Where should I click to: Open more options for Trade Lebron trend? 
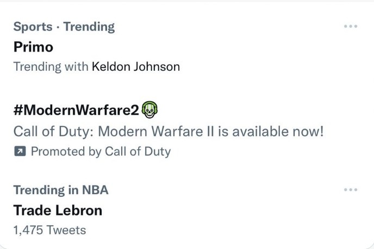(351, 190)
